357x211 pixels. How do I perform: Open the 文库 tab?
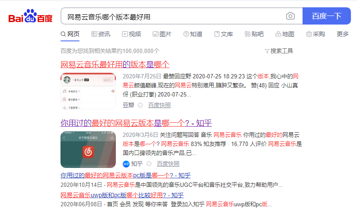(x=223, y=34)
